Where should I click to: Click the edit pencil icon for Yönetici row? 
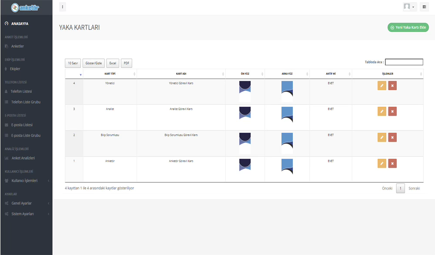(381, 86)
